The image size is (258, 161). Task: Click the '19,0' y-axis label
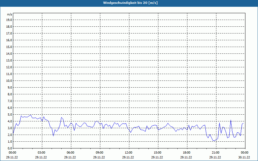coord(9,20)
